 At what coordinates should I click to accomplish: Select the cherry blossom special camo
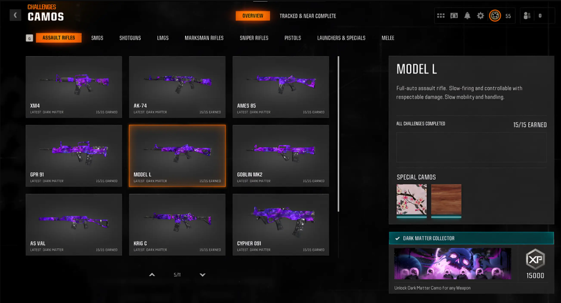(x=411, y=201)
